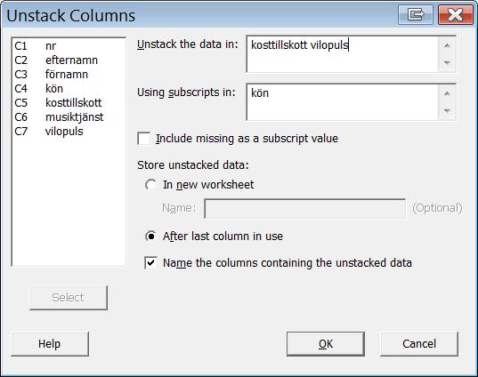
Task: Focus the Unstack the data in field
Action: click(343, 54)
